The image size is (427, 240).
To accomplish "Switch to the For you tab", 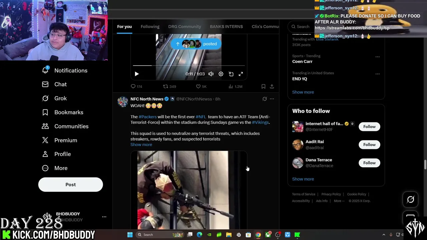I will (x=124, y=27).
